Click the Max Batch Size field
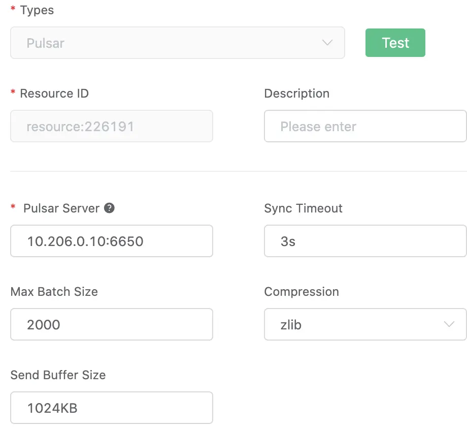The height and width of the screenshot is (428, 467). pyautogui.click(x=112, y=324)
